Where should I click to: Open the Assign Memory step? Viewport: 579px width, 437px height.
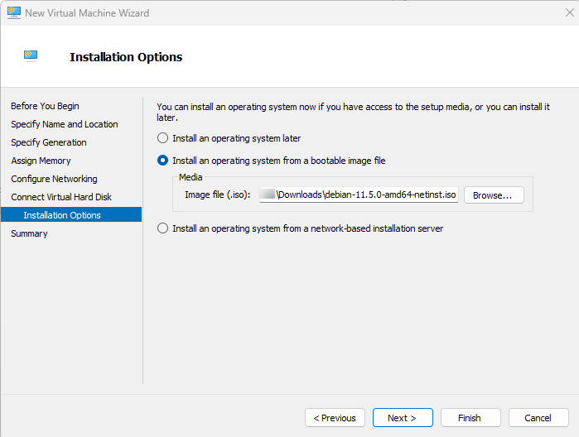(41, 161)
